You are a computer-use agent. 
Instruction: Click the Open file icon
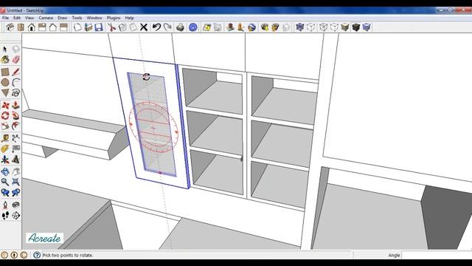tap(88, 27)
